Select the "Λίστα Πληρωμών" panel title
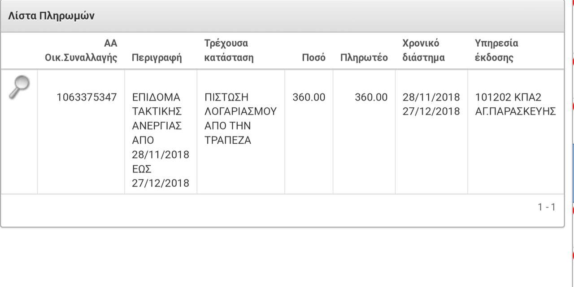 click(x=51, y=16)
